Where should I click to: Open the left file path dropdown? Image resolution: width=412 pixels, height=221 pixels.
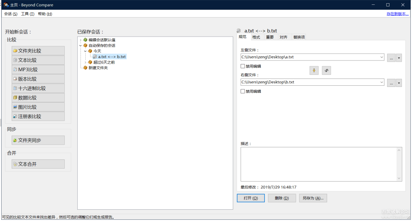tap(381, 57)
